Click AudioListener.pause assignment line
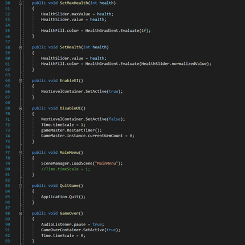The image size is (245, 245). click(72, 224)
